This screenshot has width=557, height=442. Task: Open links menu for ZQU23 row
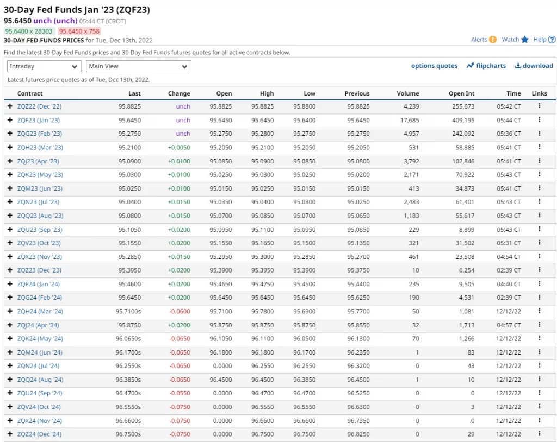[x=539, y=229]
